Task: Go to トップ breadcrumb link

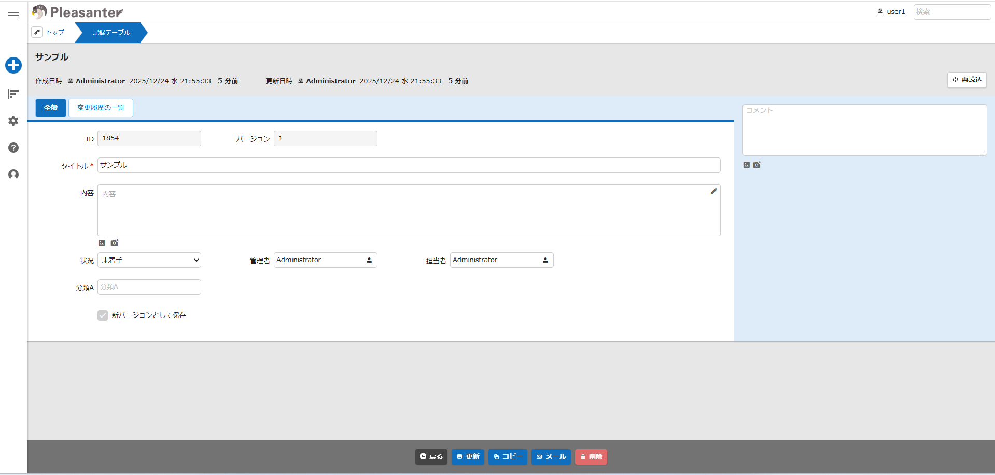Action: tap(55, 32)
